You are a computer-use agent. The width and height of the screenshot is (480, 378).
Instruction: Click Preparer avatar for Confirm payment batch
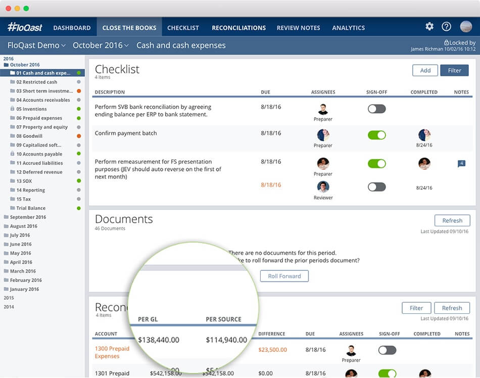tap(323, 135)
